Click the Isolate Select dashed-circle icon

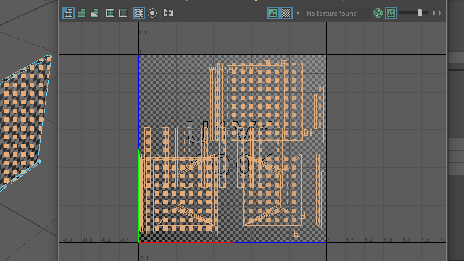[152, 12]
